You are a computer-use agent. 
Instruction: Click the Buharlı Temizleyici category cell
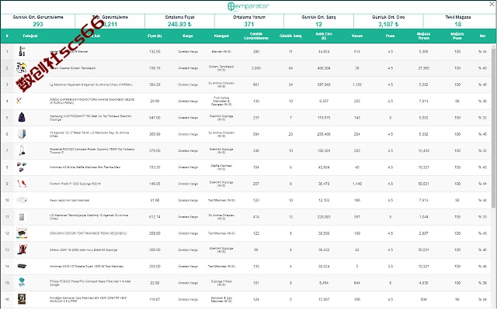(221, 68)
